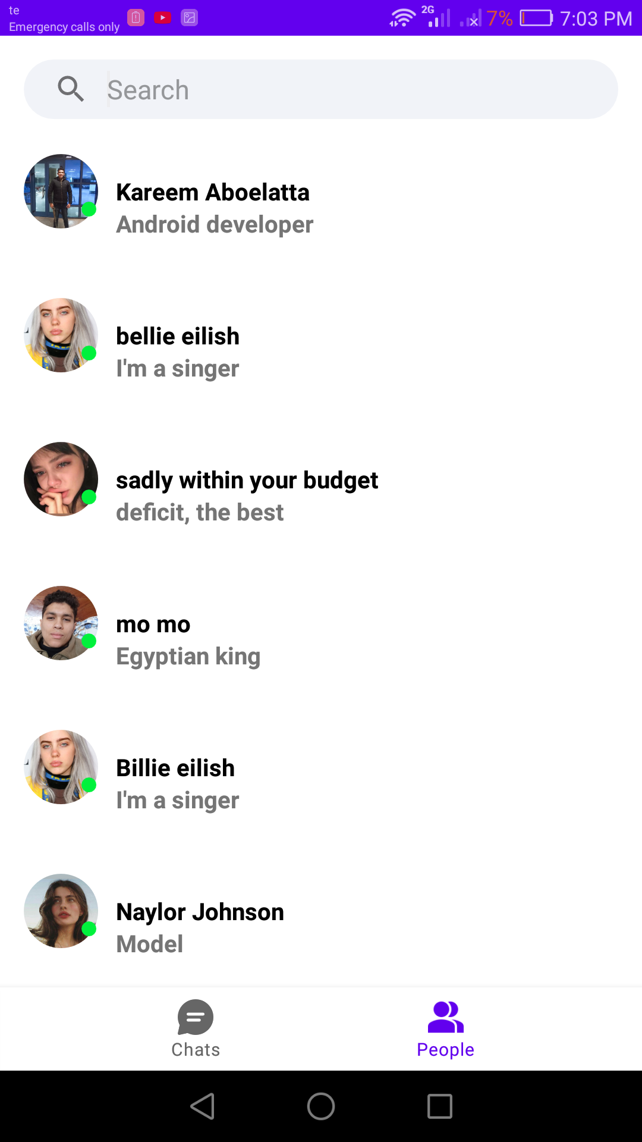
Task: Tap the battery indicator icon
Action: point(536,18)
